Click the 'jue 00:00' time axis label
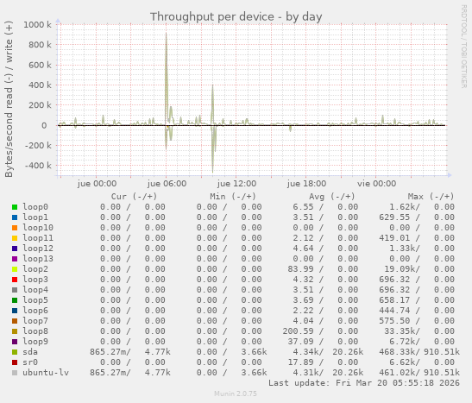Screen dimensions: 472x403 [97, 184]
